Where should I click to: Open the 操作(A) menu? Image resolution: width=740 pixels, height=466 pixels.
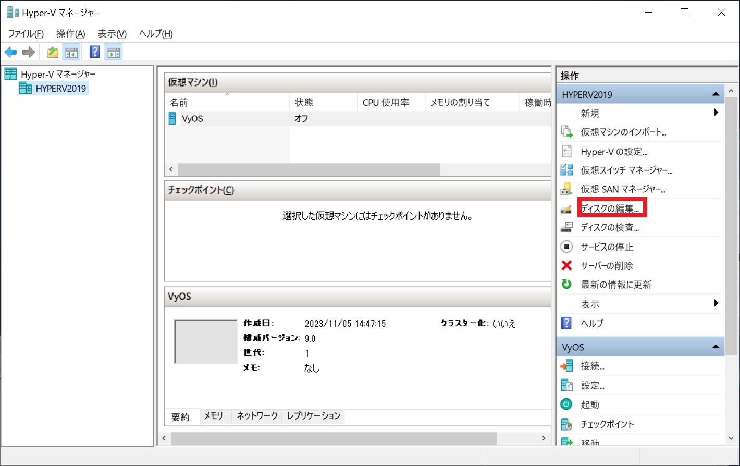[70, 33]
